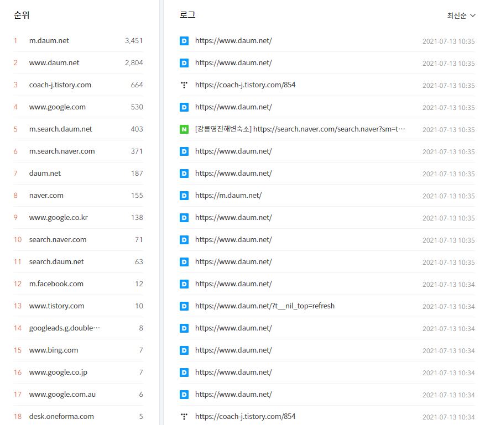485x425 pixels.
Task: Click the 530 count for www.google.com
Action: (137, 107)
